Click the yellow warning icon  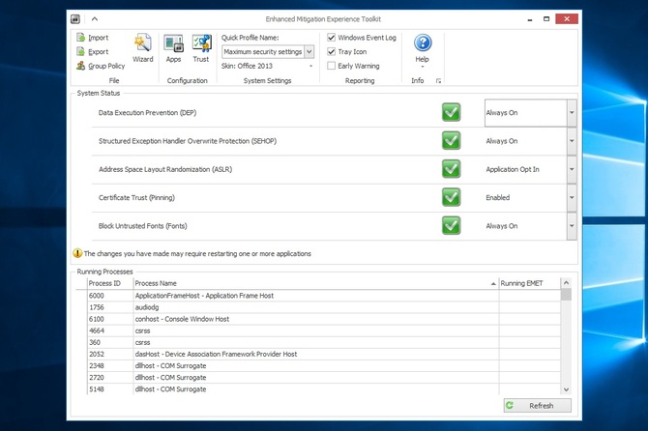77,253
